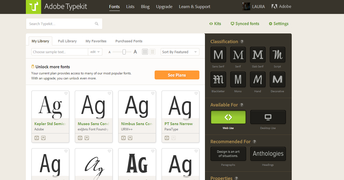
Task: Open Museo Sans Condensed font link
Action: coord(93,124)
